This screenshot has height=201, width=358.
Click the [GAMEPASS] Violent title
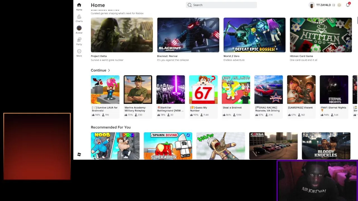[x=300, y=108]
